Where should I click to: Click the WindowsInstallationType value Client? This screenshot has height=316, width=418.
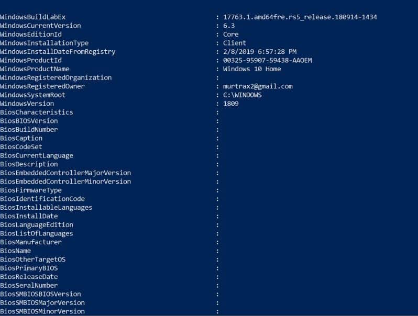coord(235,43)
